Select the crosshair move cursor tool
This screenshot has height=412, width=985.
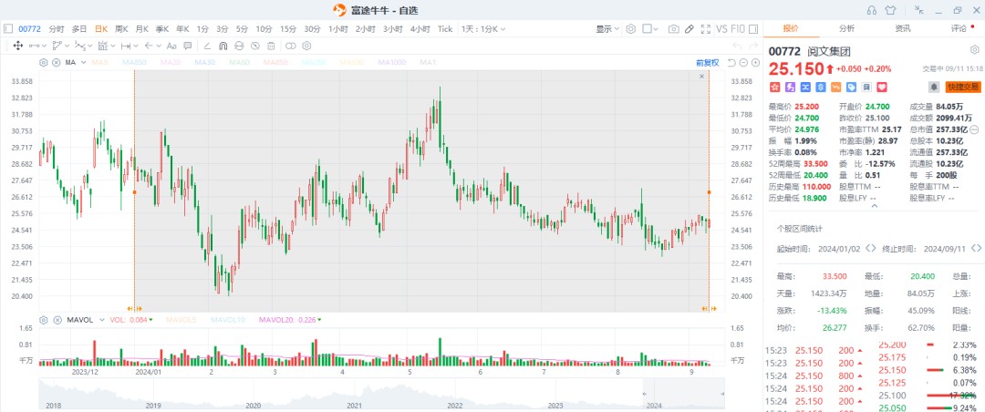(x=17, y=46)
